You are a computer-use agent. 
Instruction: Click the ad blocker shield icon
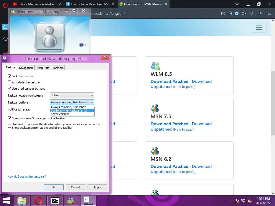pos(237,13)
